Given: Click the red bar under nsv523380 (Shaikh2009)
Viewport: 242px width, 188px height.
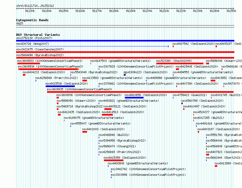Looking at the screenshot, I should [x=180, y=63].
